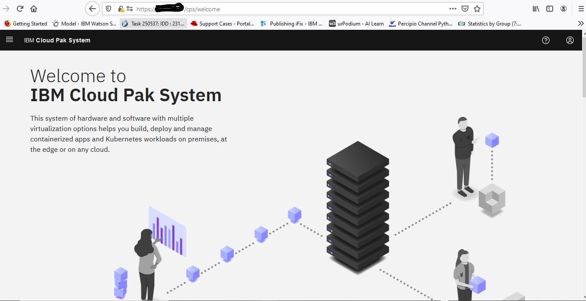Click the paragraph starting 'This system of hardware'
This screenshot has width=586, height=301.
[x=129, y=134]
